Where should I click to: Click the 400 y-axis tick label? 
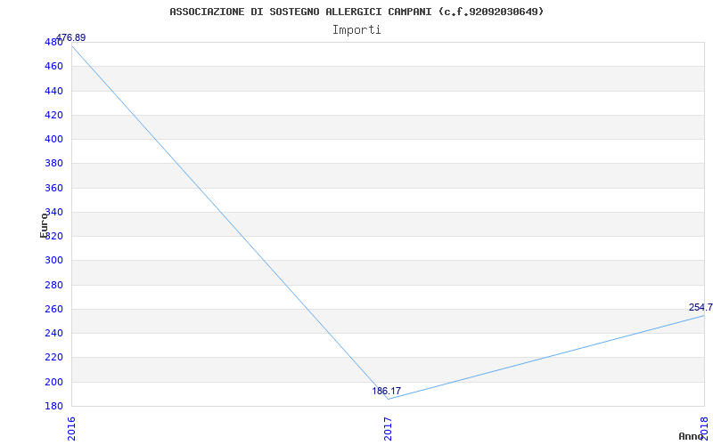(53, 140)
